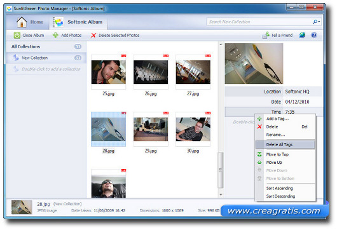Select the 25.jpg photo thumbnail
The height and width of the screenshot is (230, 337).
click(x=109, y=72)
